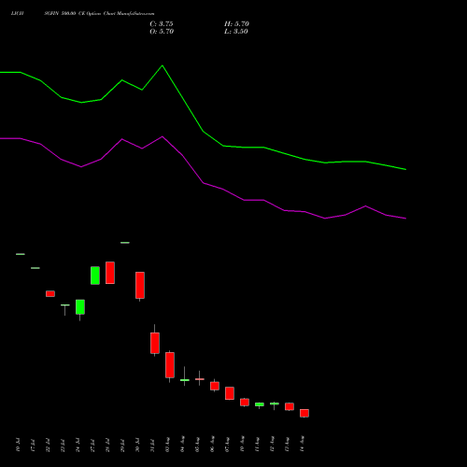This screenshot has height=467, width=467.
Task: Select the 27 Jul date label
Action: (x=92, y=445)
